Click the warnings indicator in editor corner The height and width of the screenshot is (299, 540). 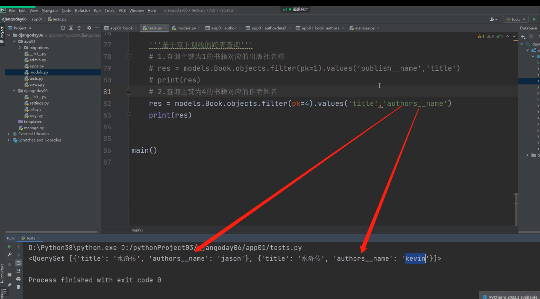(x=490, y=37)
